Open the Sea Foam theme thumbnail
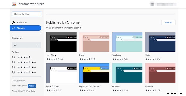Screen dimensions: 186x96 127,42
